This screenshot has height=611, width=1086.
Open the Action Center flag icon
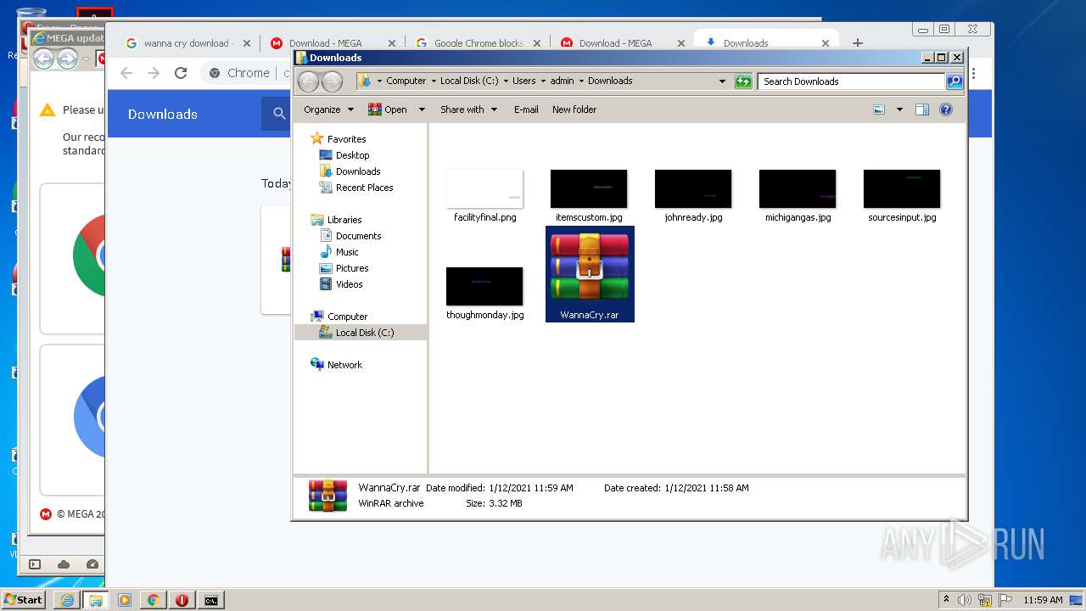(1005, 600)
